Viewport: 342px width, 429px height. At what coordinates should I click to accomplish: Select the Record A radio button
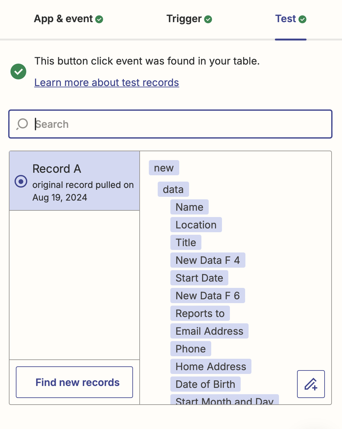21,181
